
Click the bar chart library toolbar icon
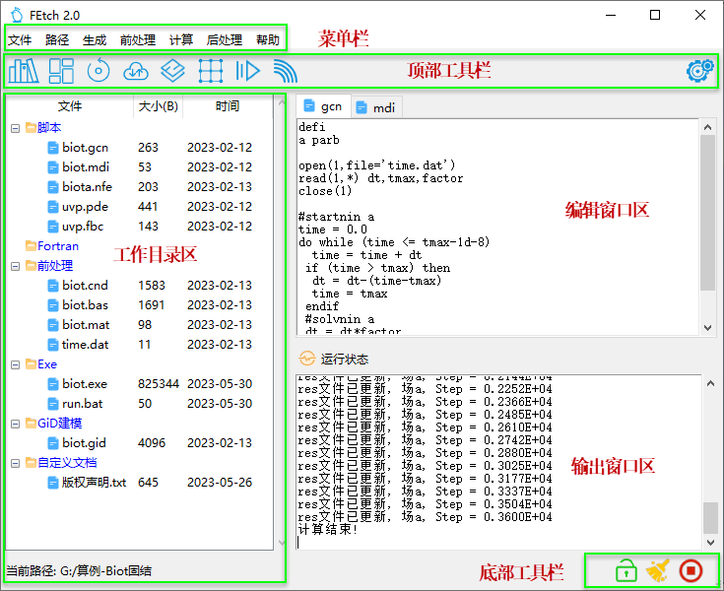(x=24, y=71)
